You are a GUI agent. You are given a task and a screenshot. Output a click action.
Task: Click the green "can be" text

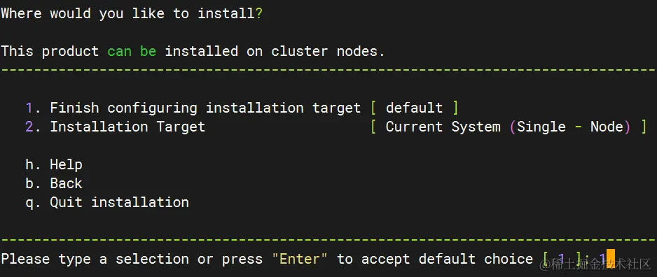tap(132, 51)
